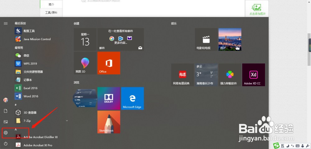This screenshot has height=149, width=311.
Task: Open the Start menu hamburger expand icon
Action: point(6,23)
